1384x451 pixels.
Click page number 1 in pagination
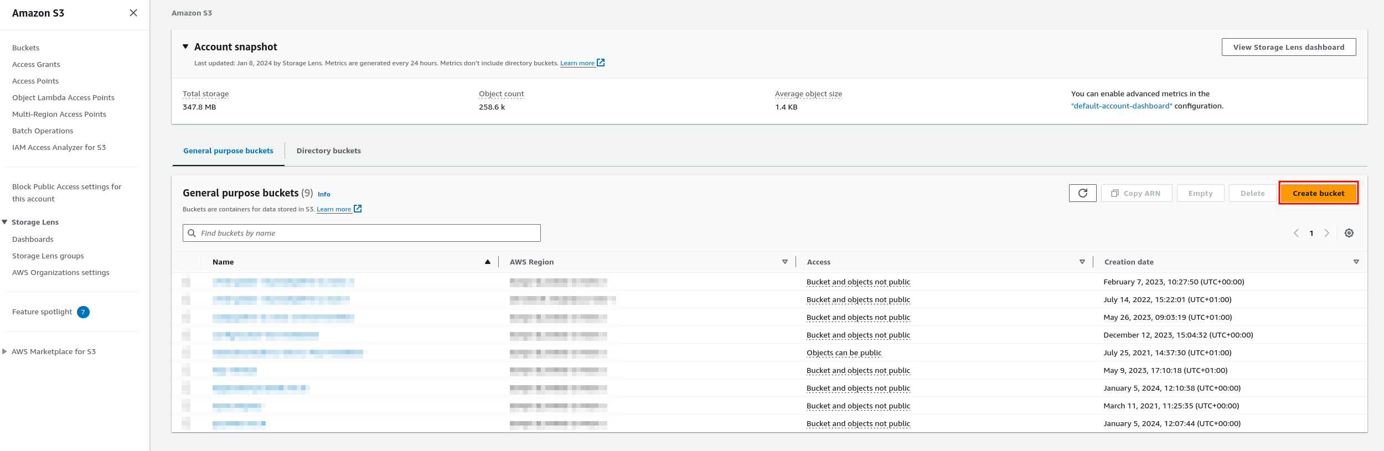click(1311, 233)
